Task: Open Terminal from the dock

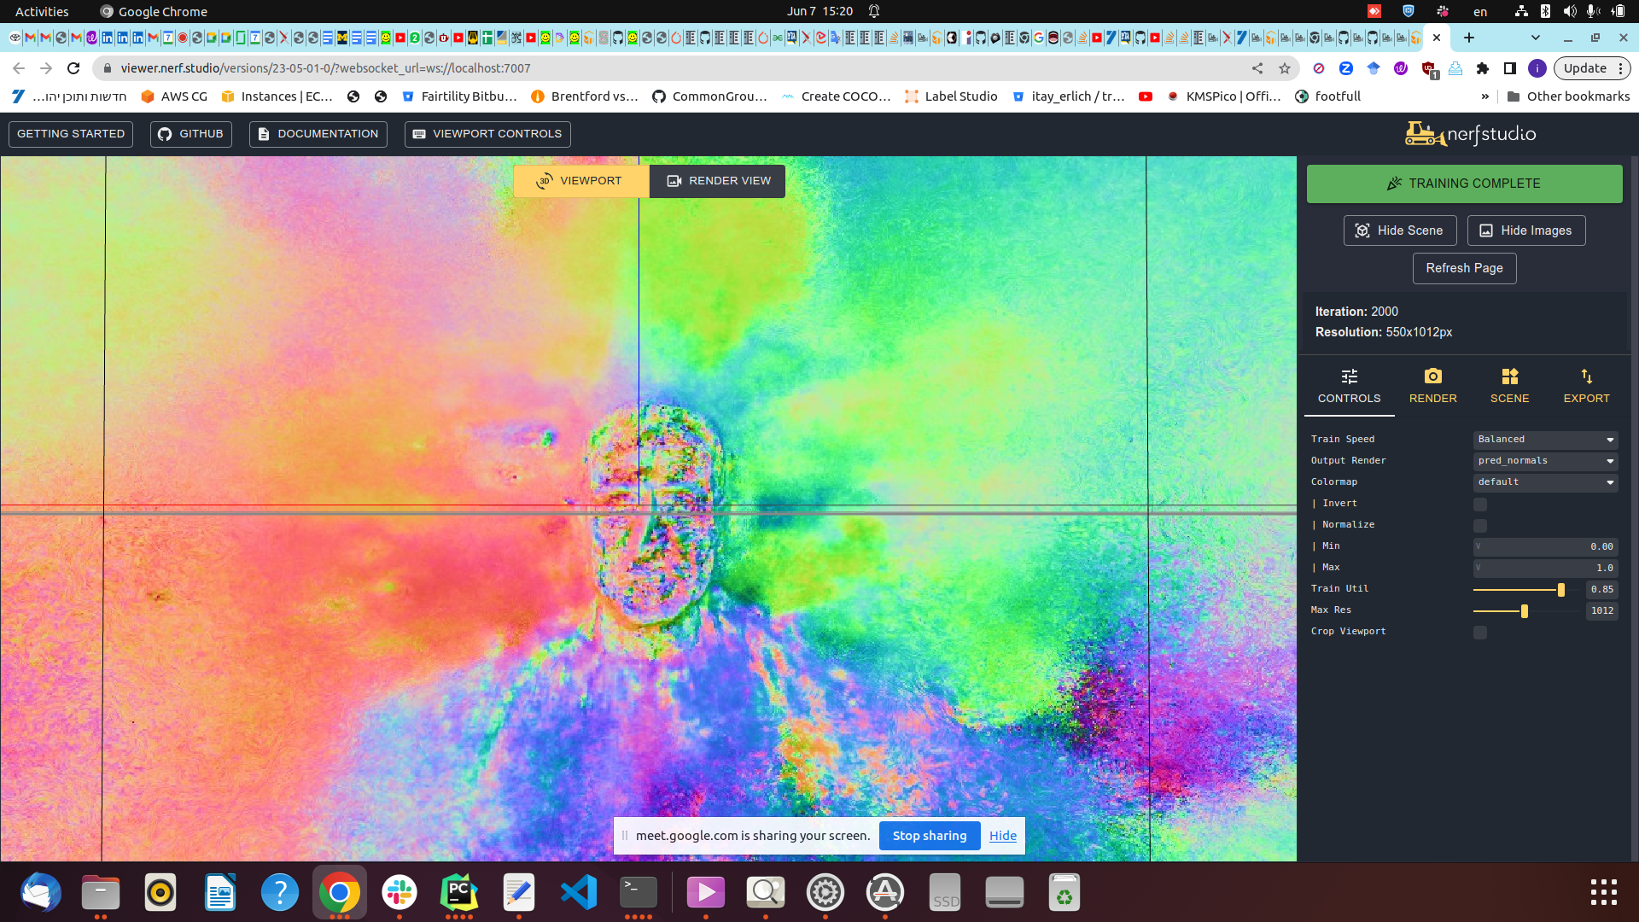Action: (639, 893)
